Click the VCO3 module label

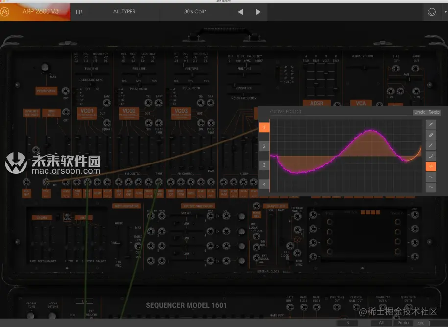coord(181,113)
